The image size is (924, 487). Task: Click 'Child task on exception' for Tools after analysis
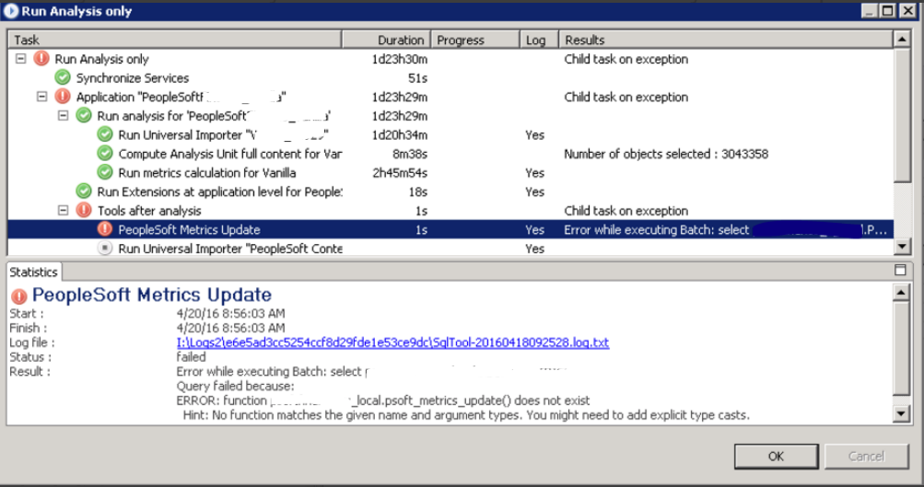[626, 210]
